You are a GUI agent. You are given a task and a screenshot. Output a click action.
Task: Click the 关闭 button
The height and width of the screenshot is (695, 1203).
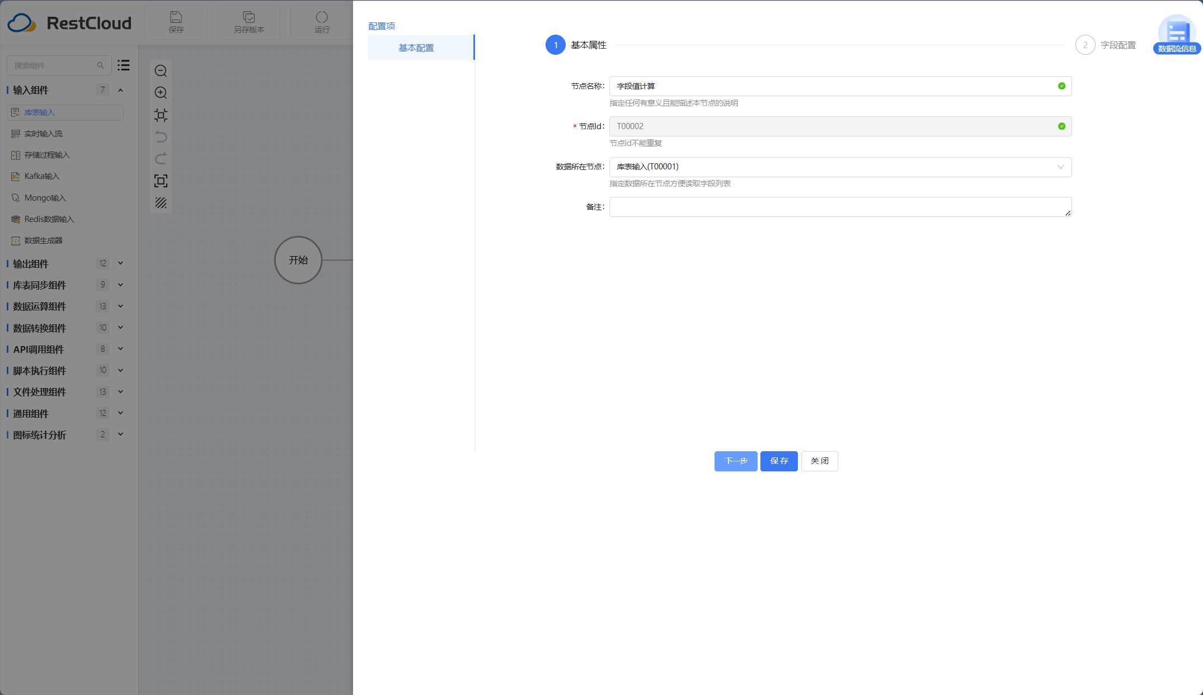(x=819, y=461)
